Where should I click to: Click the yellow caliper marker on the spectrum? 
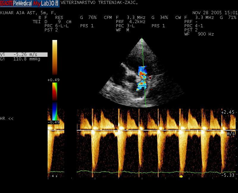point(181,176)
